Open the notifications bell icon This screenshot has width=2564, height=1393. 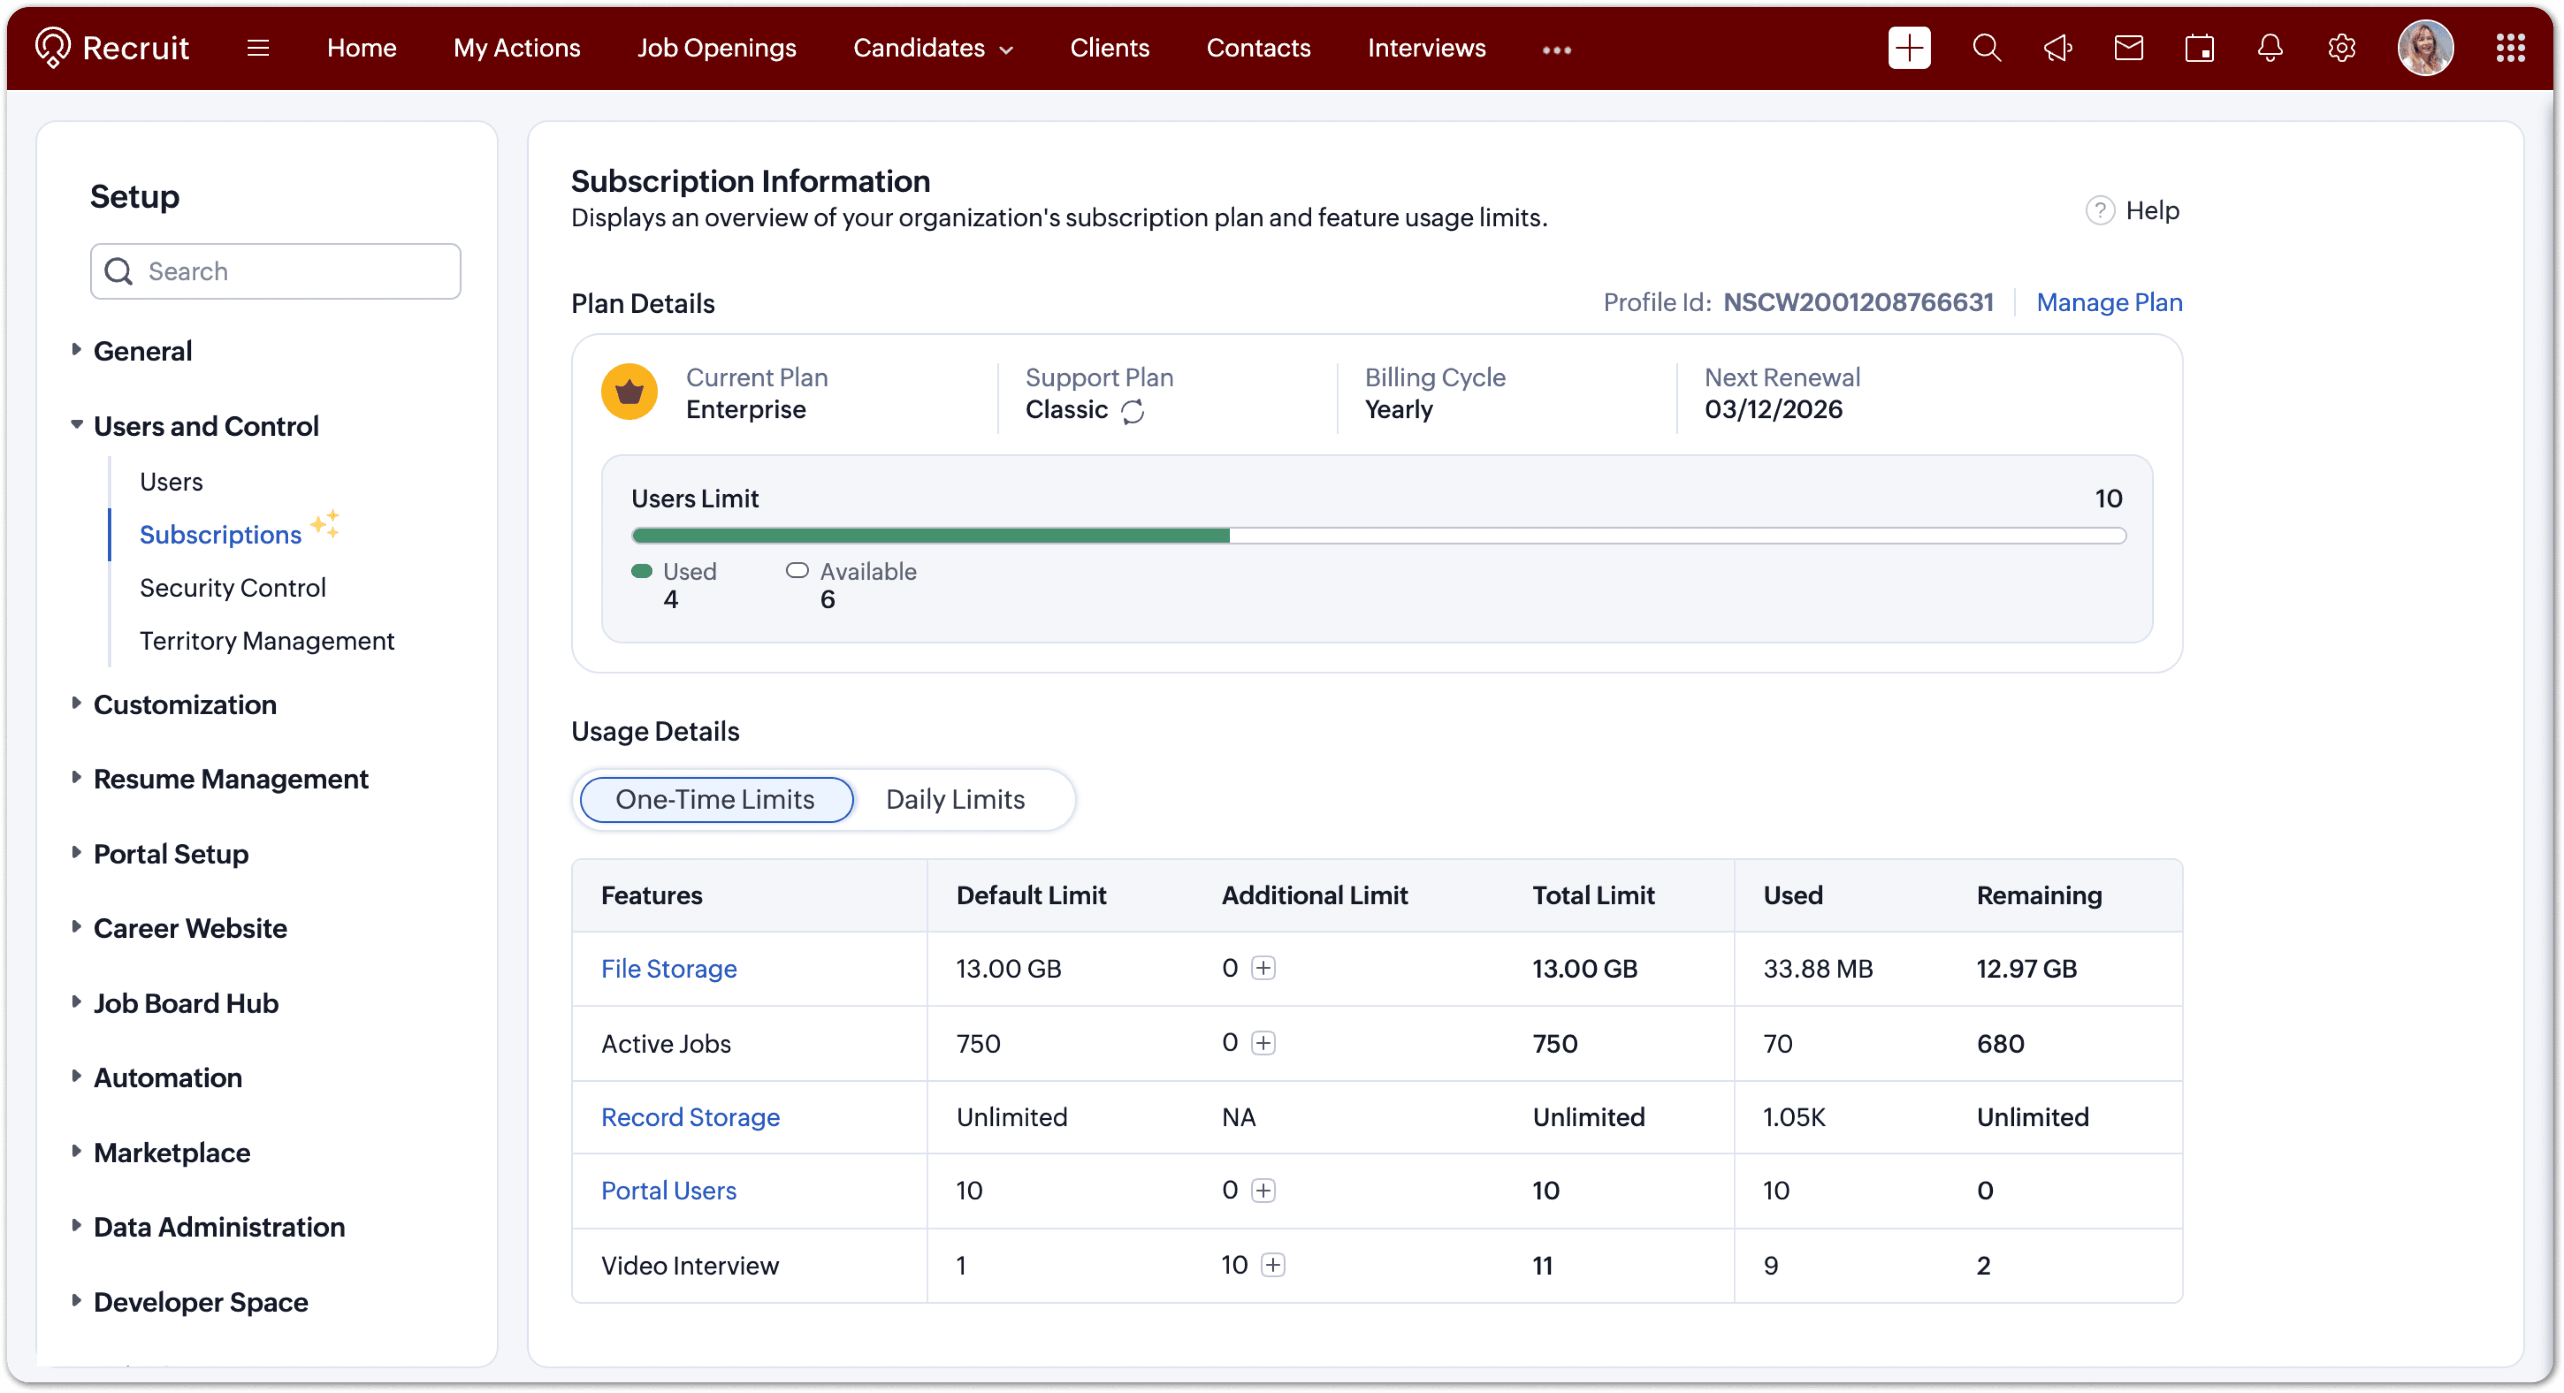[2269, 48]
